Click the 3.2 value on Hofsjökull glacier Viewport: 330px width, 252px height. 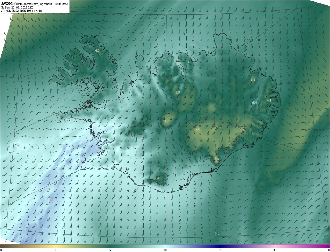coord(166,121)
